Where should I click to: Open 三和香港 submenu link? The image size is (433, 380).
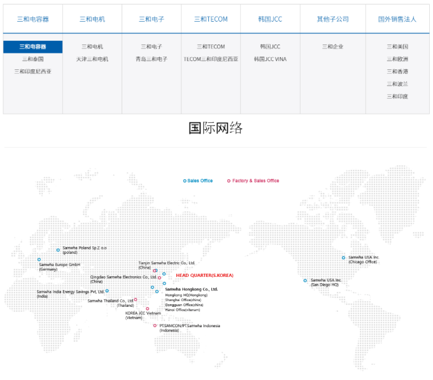pos(397,71)
